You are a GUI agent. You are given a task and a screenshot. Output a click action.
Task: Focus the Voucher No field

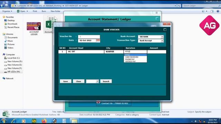click(89, 37)
